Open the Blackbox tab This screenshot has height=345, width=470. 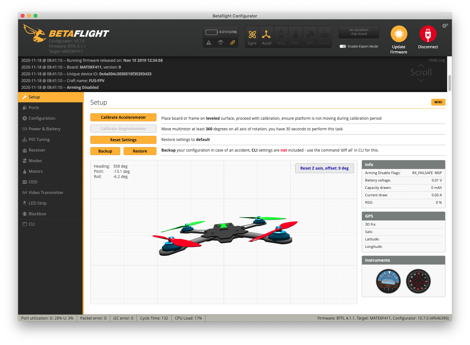pyautogui.click(x=50, y=214)
